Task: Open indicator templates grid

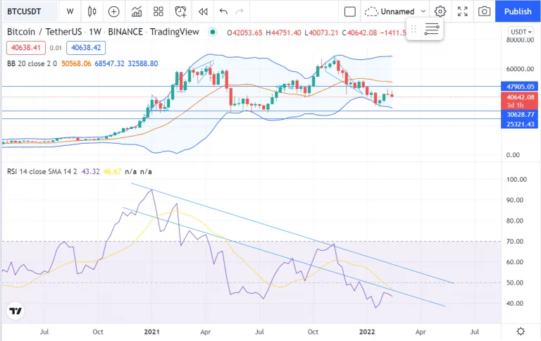Action: click(x=158, y=11)
